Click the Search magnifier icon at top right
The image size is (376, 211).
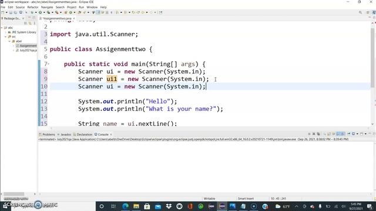pyautogui.click(x=360, y=12)
